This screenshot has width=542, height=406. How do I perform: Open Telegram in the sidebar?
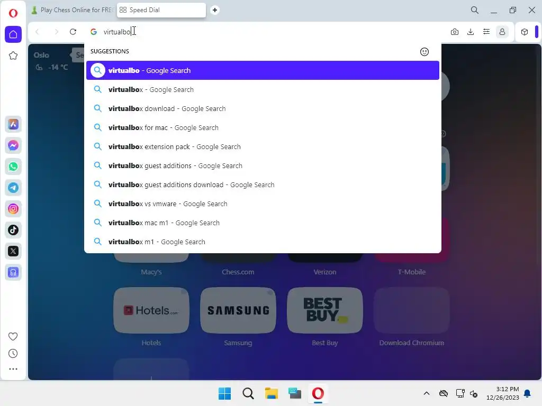pyautogui.click(x=13, y=188)
